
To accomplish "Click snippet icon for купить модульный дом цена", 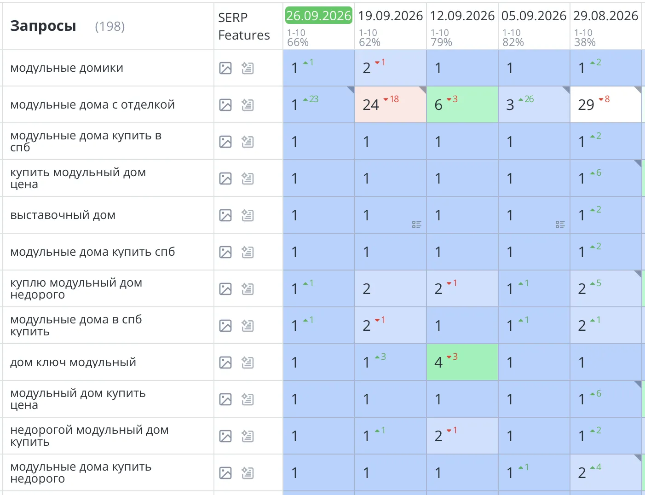I will click(x=248, y=178).
